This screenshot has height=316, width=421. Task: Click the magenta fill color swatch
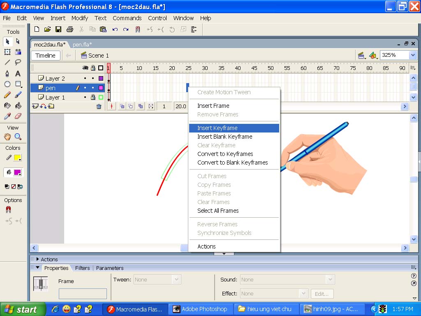[x=17, y=172]
